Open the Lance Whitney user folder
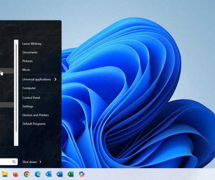 click(x=32, y=44)
